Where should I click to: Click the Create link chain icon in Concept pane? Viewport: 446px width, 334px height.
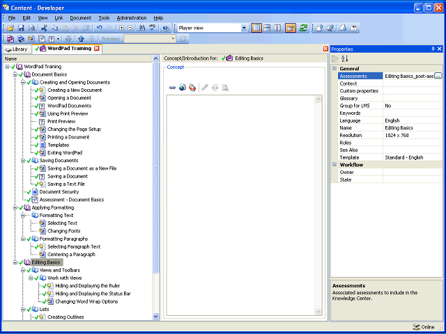point(172,88)
